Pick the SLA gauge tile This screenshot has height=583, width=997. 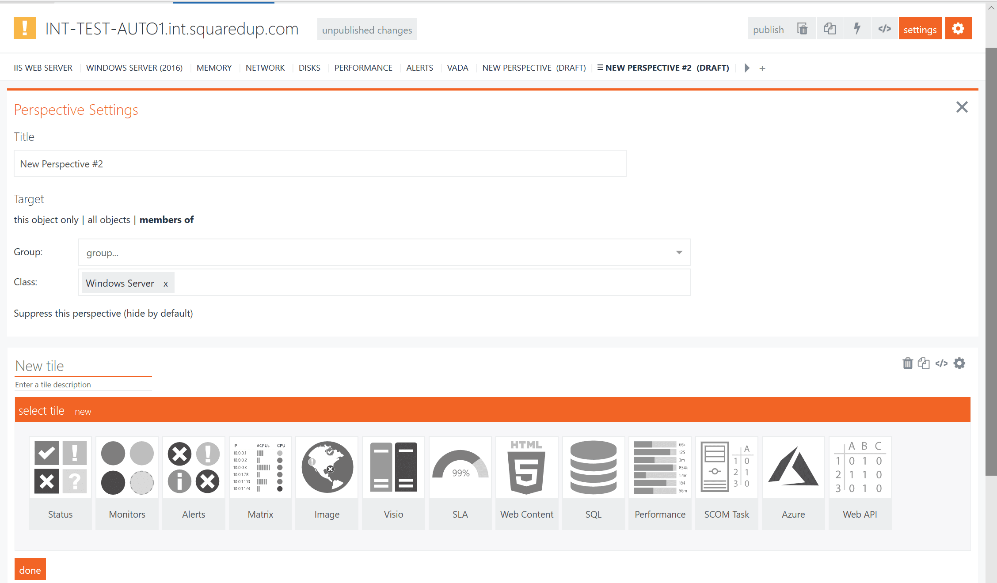coord(460,482)
